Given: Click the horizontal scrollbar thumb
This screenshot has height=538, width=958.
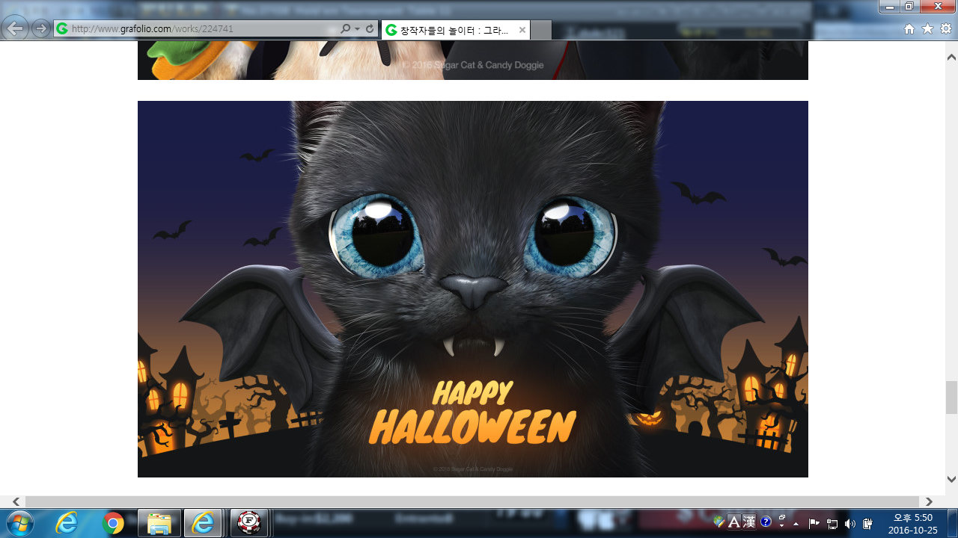Looking at the screenshot, I should 472,501.
